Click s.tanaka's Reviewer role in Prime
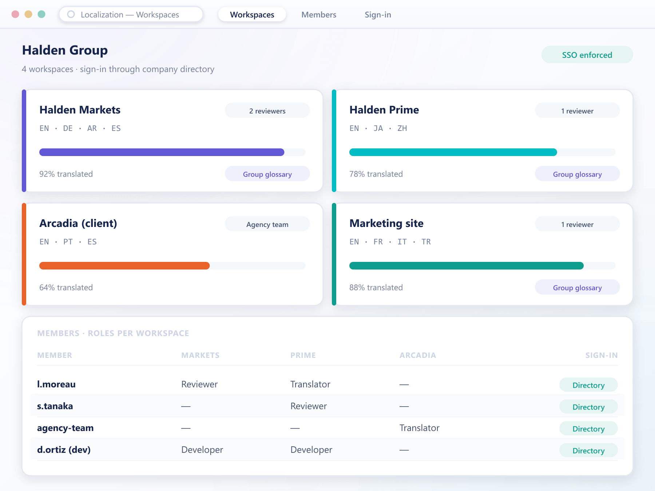This screenshot has height=491, width=655. (309, 406)
